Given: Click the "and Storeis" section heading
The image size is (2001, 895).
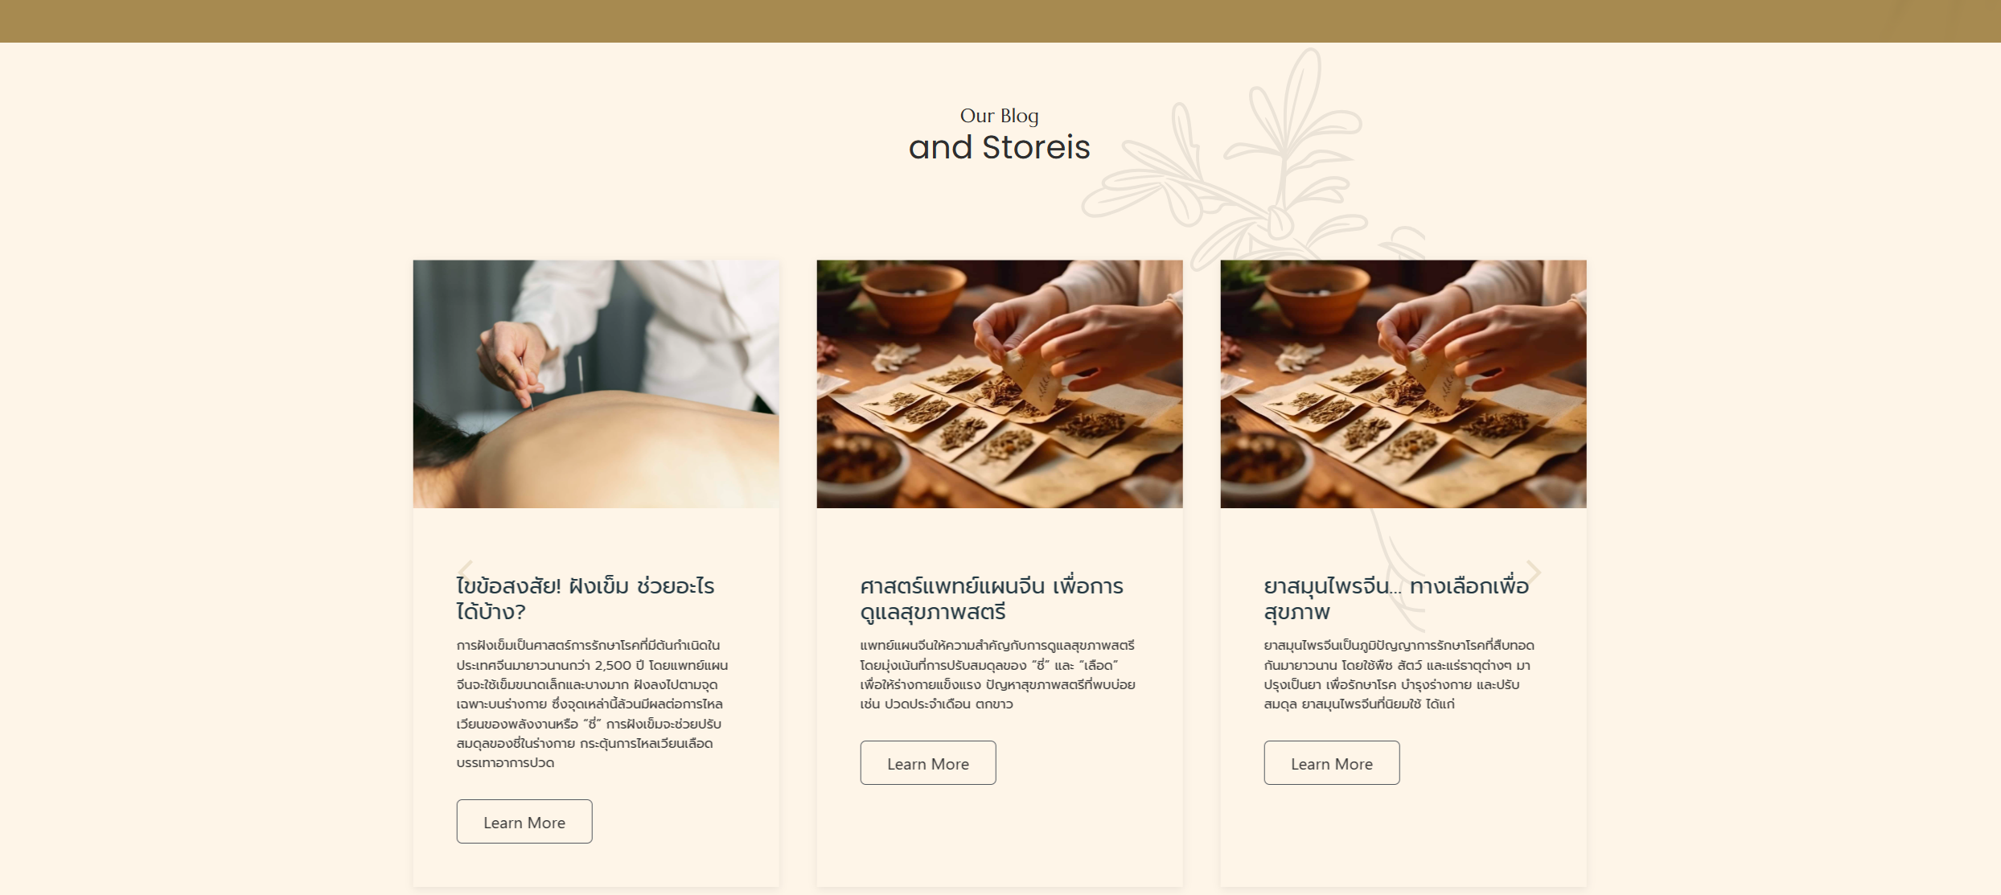Looking at the screenshot, I should coord(1000,147).
